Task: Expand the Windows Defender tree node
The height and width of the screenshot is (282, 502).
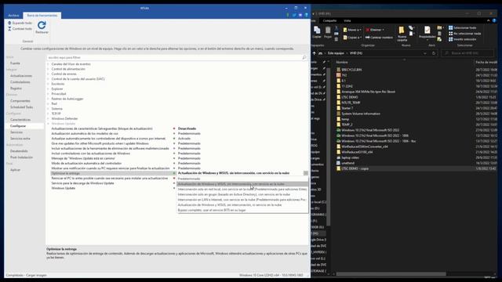Action: [49, 118]
